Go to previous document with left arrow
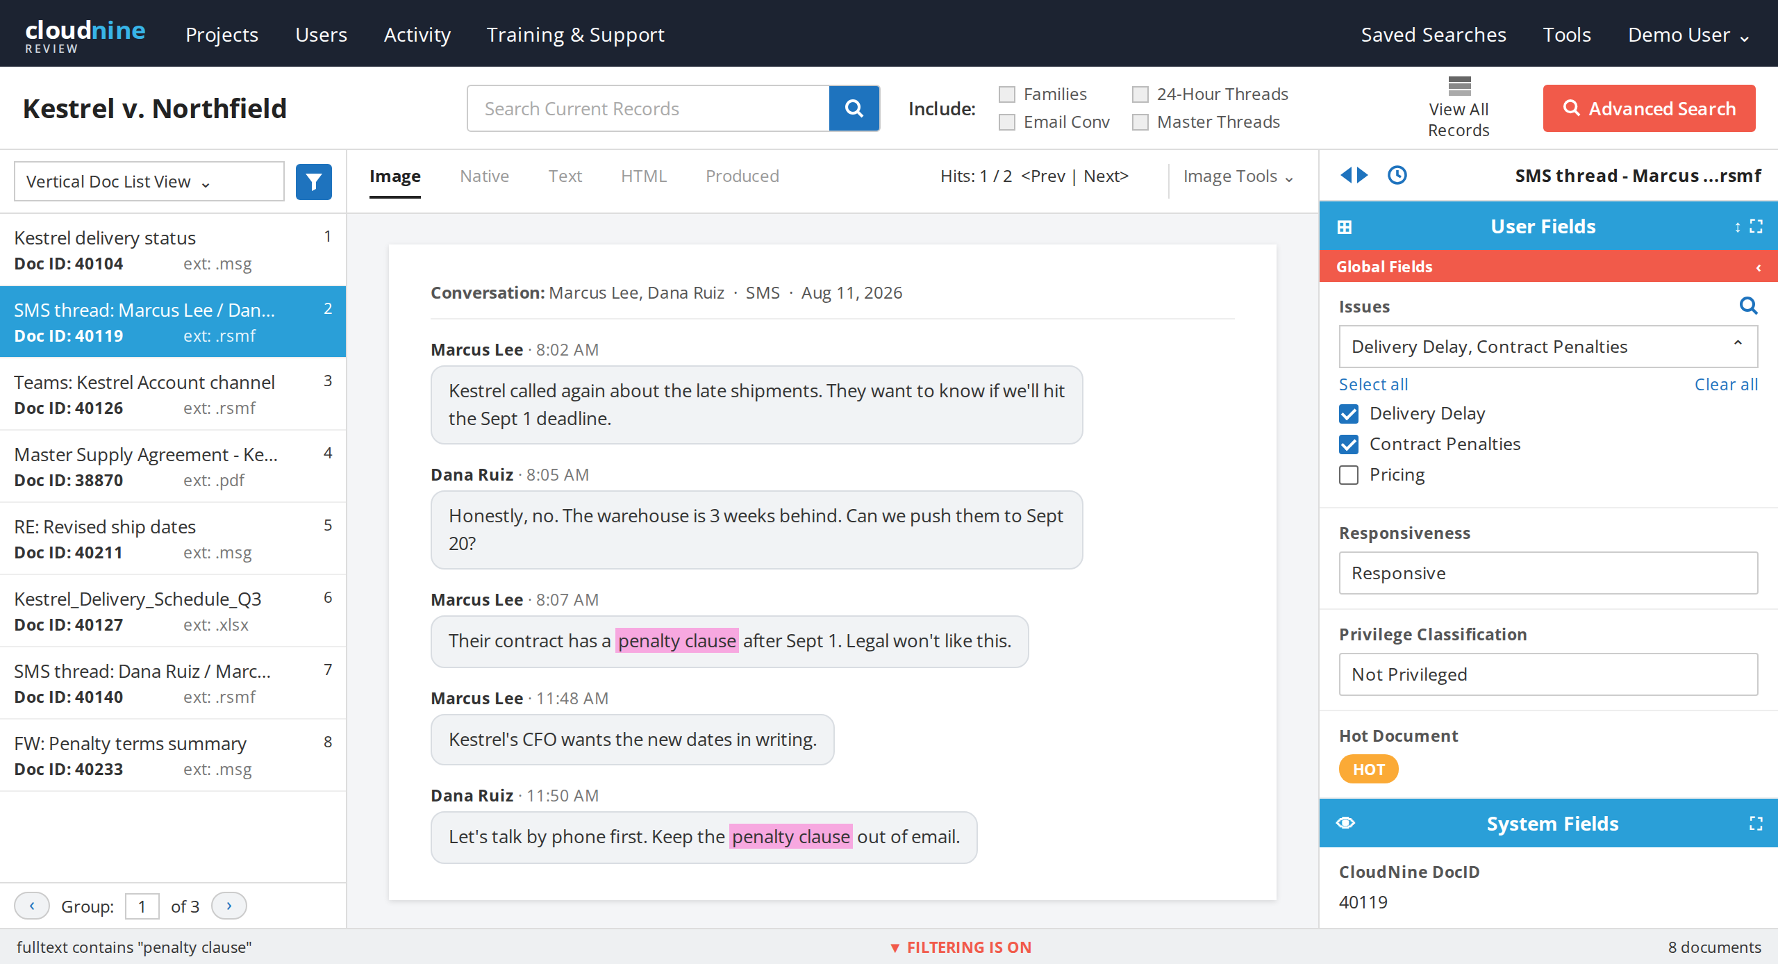 coord(1346,175)
